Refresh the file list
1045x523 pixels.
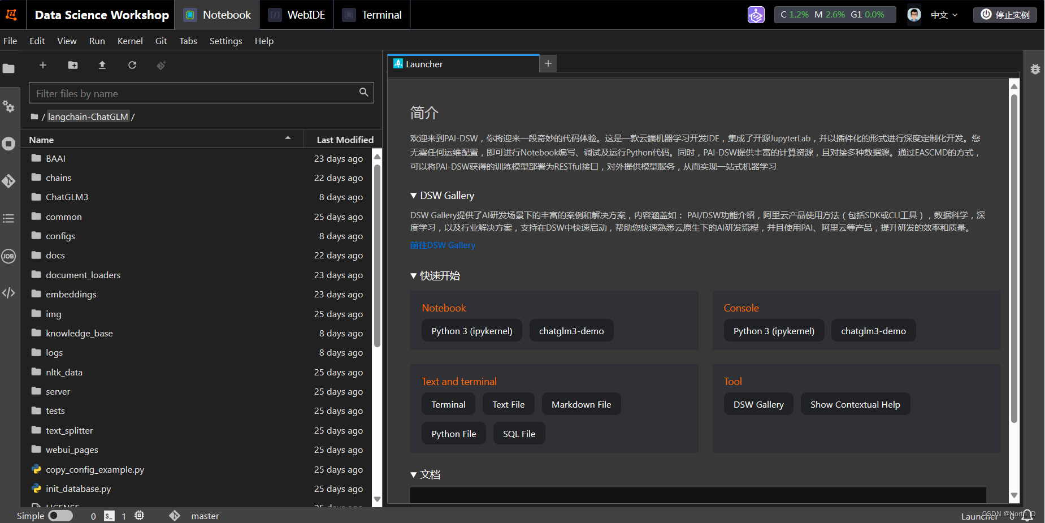(132, 65)
